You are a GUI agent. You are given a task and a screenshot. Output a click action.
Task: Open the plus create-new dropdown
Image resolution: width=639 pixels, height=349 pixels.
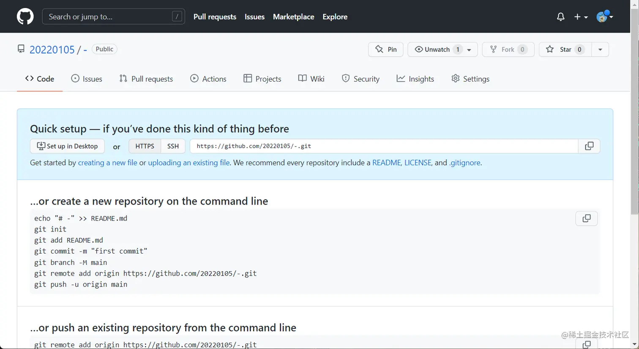[581, 17]
